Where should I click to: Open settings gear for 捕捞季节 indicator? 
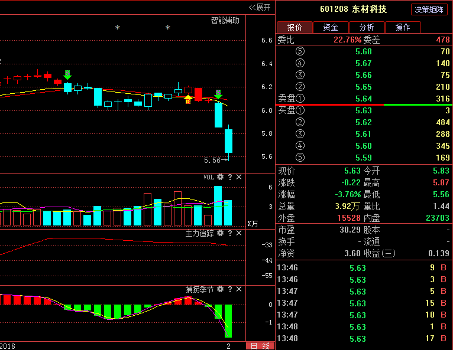click(x=220, y=289)
